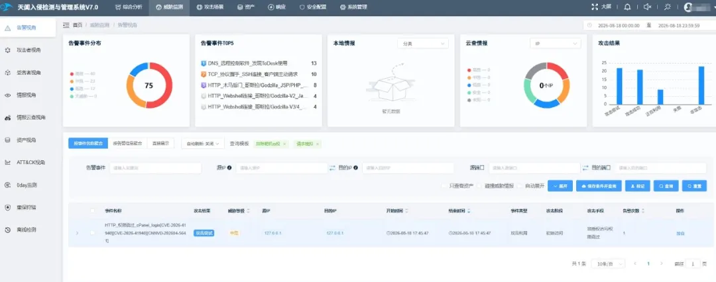Click the 告警事件 keyword input field
This screenshot has height=282, width=716.
(x=155, y=168)
